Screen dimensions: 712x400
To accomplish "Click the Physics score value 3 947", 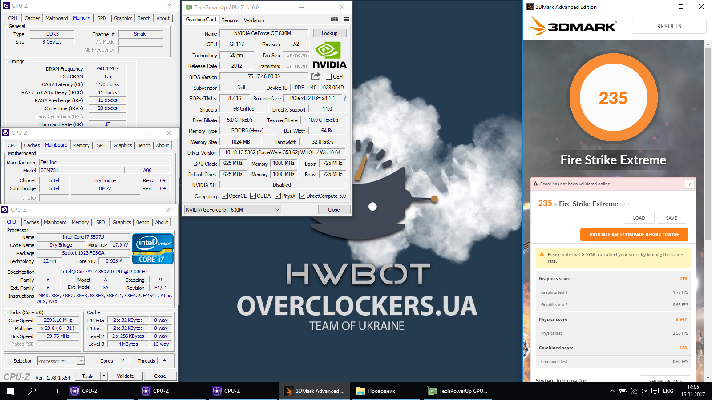I will tap(681, 320).
